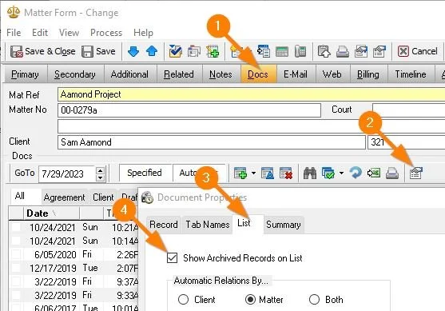Open the Tab Names tab in Document Properties
The height and width of the screenshot is (311, 445).
click(x=208, y=225)
